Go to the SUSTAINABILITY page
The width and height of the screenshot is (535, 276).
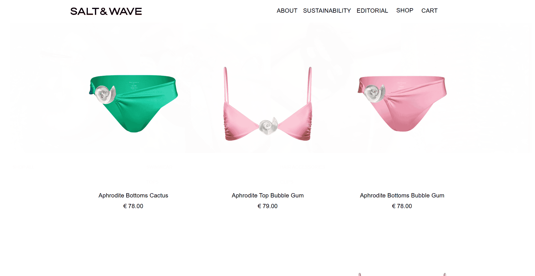tap(327, 11)
